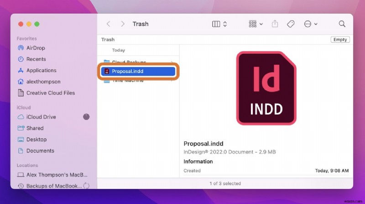Click the Proposal.indd small file icon

coord(107,71)
